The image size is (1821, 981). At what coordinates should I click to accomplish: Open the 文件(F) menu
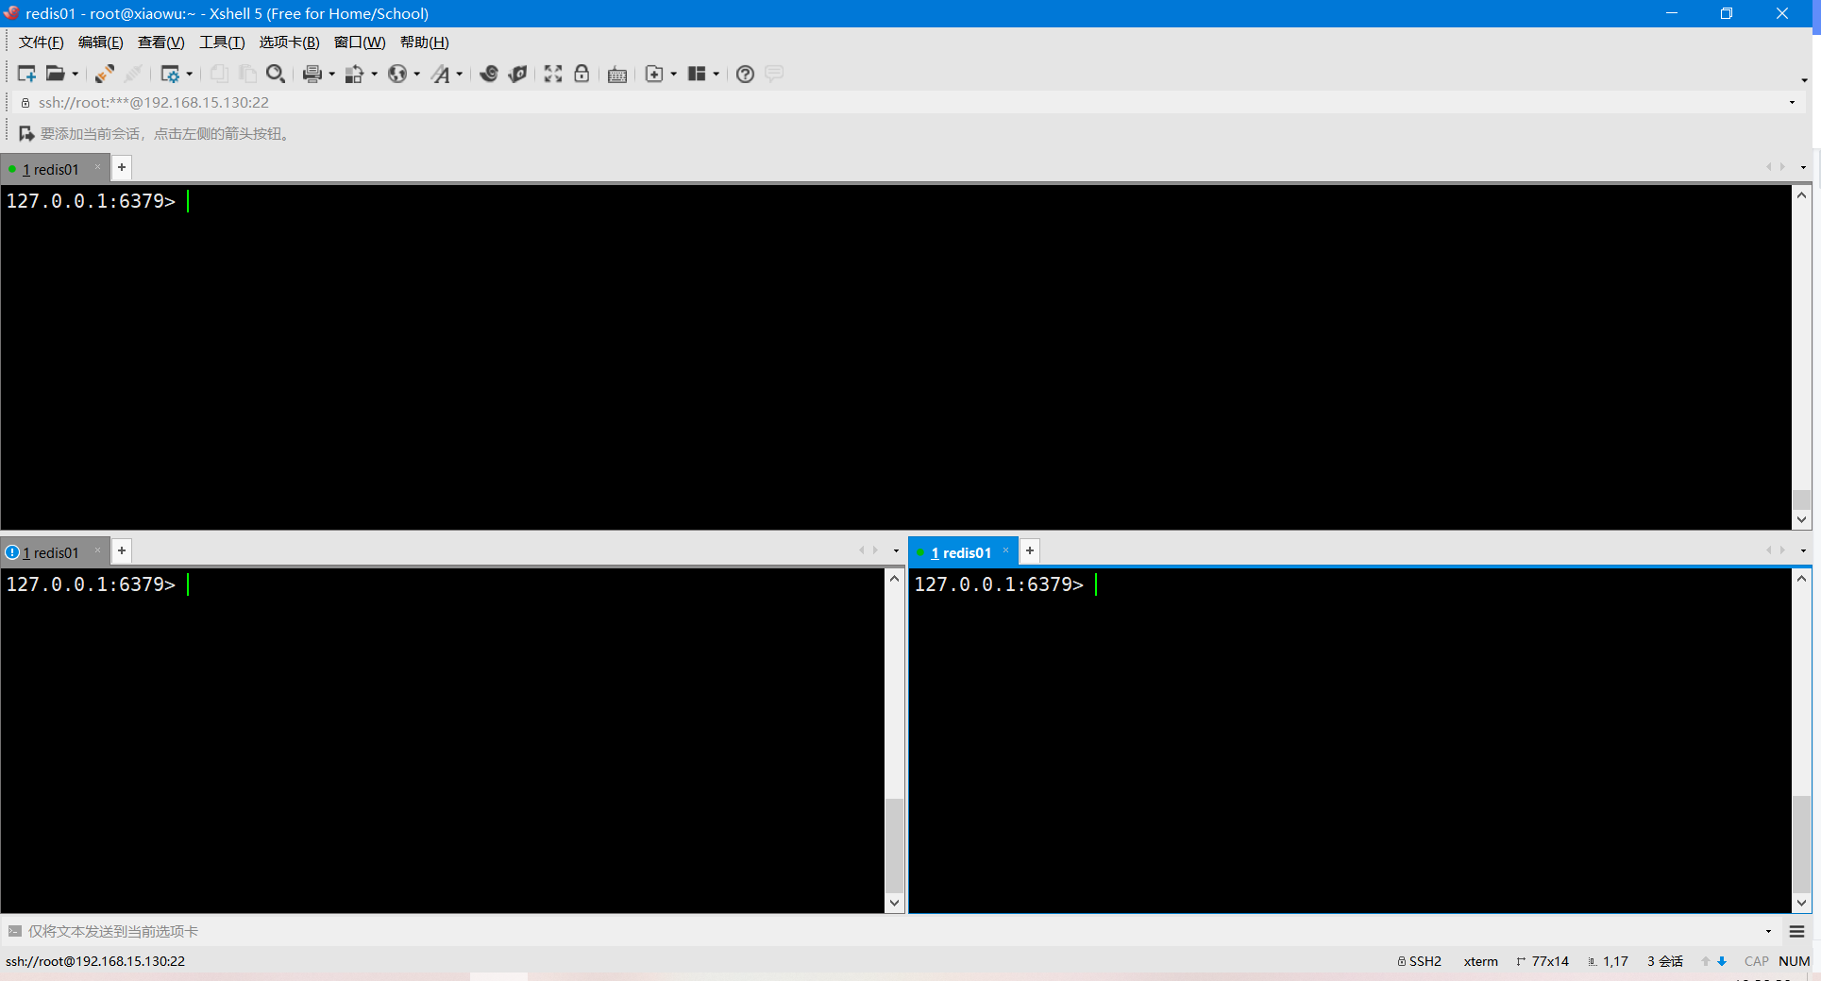pos(41,42)
